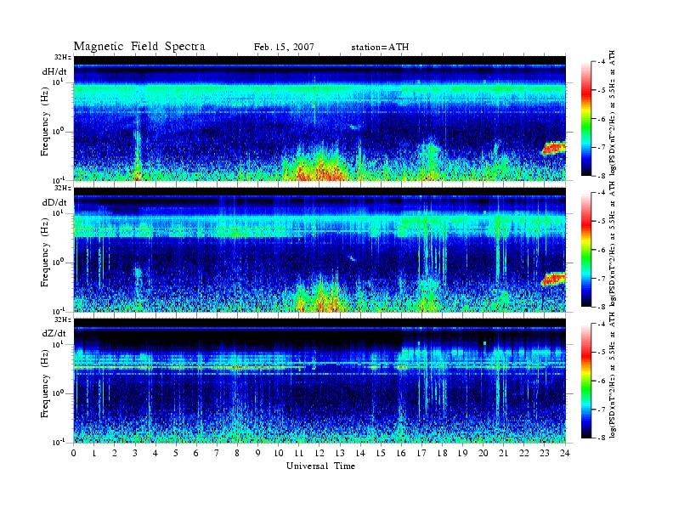Click the "-8" value on the dZ/dt color bar
This screenshot has height=520, width=673.
click(600, 438)
